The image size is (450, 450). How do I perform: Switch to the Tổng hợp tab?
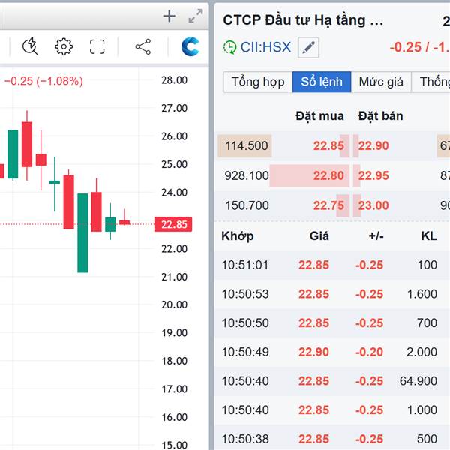pos(257,82)
